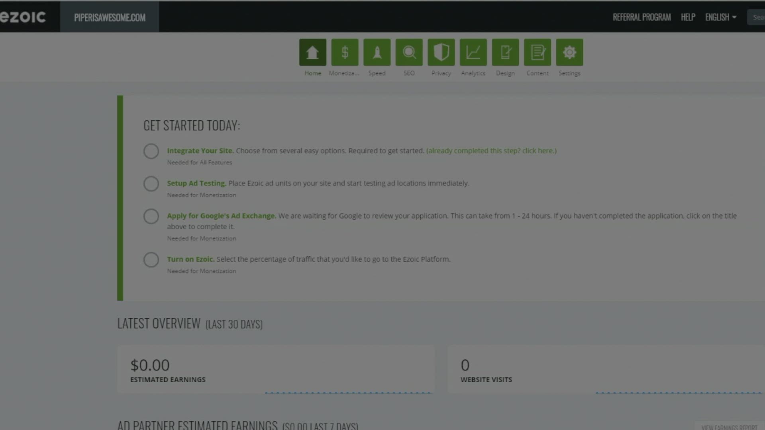
Task: Open the Home dashboard icon
Action: pos(312,52)
